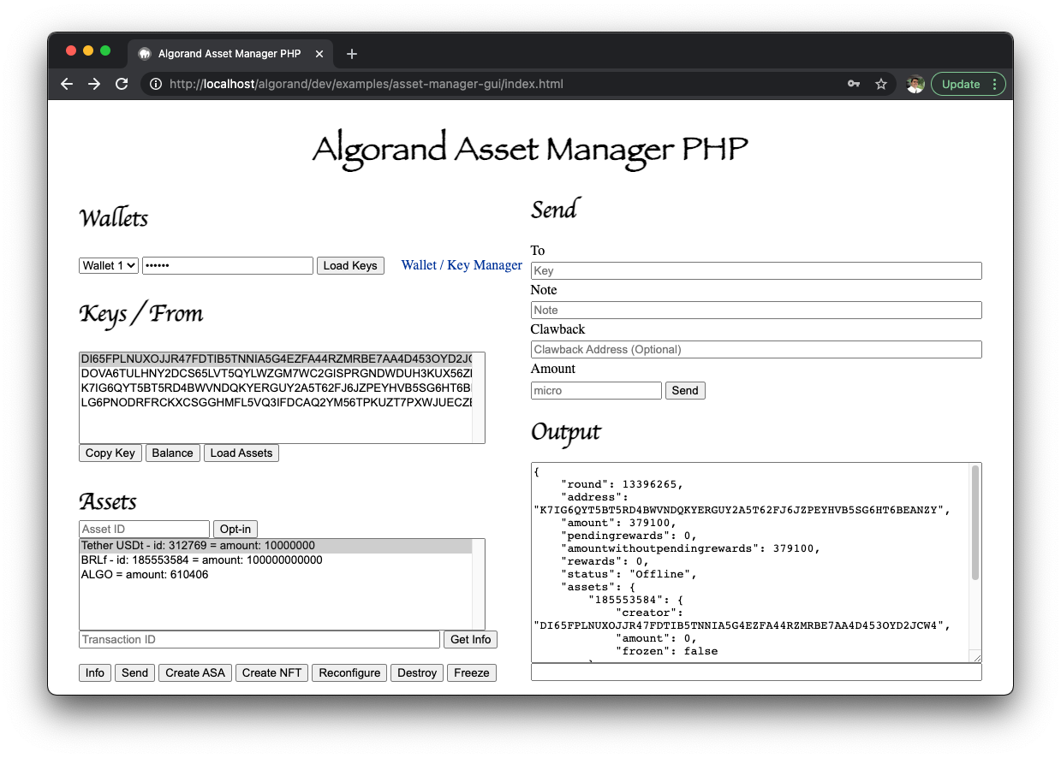Click Send button next to Amount field
Screen dimensions: 1061x758
click(x=685, y=390)
